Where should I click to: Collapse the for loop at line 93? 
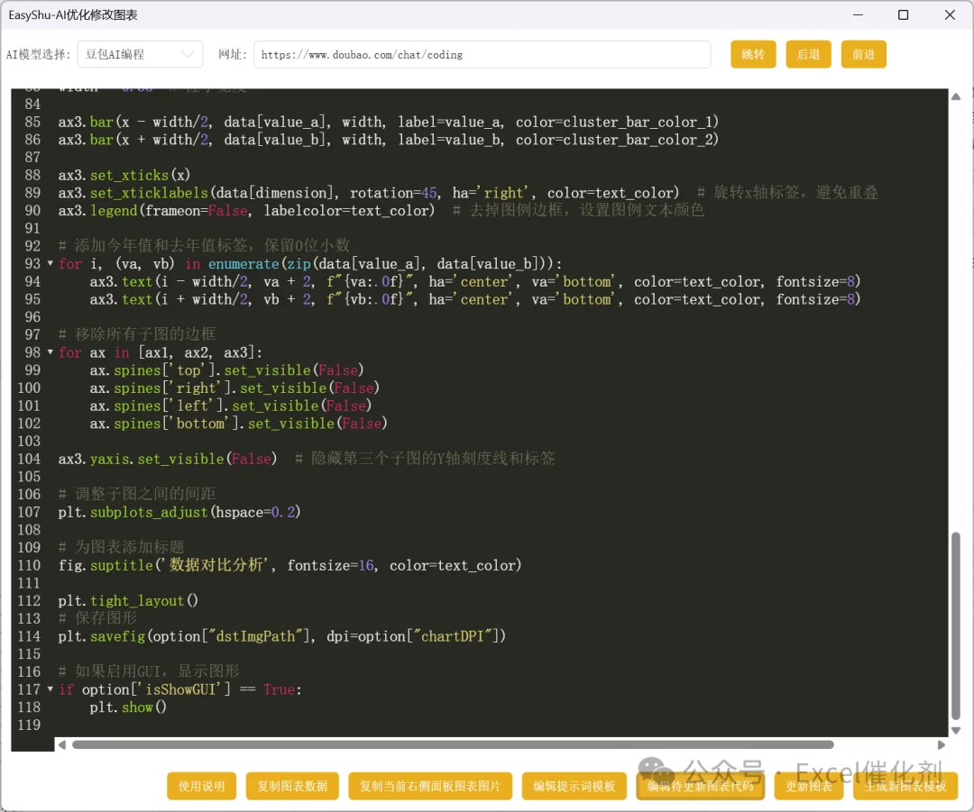coord(51,263)
